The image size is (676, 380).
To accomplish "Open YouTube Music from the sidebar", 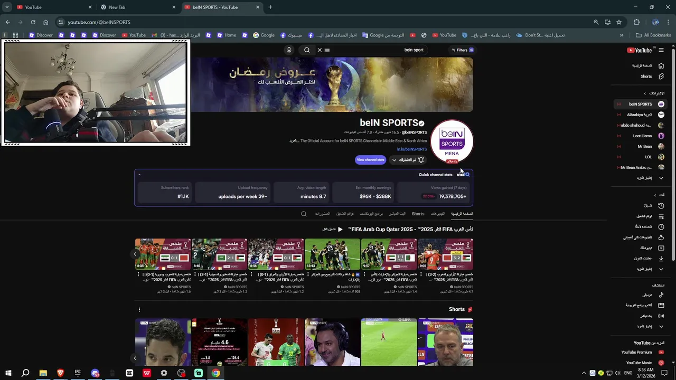I will 641,363.
